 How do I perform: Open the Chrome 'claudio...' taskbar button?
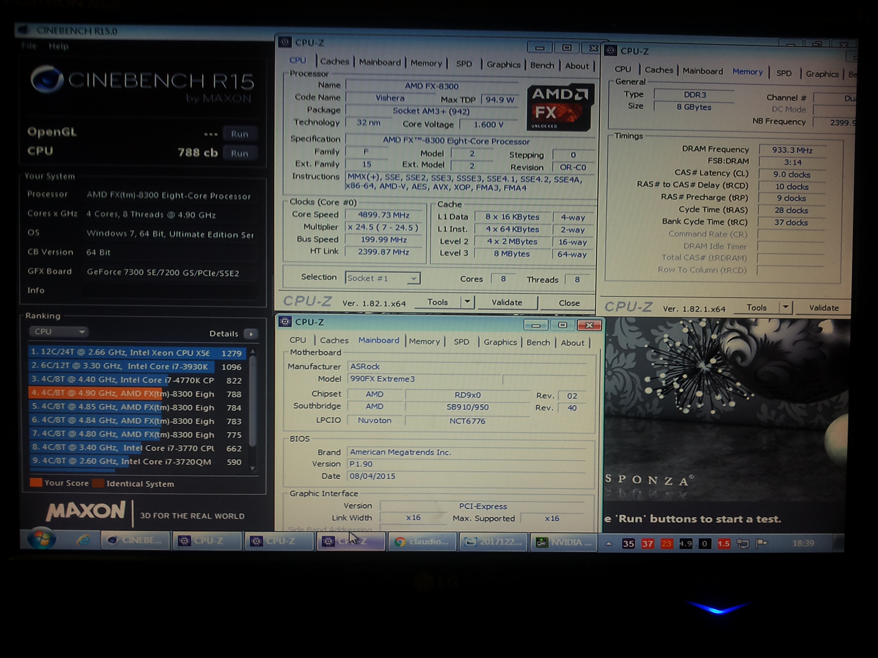click(422, 542)
